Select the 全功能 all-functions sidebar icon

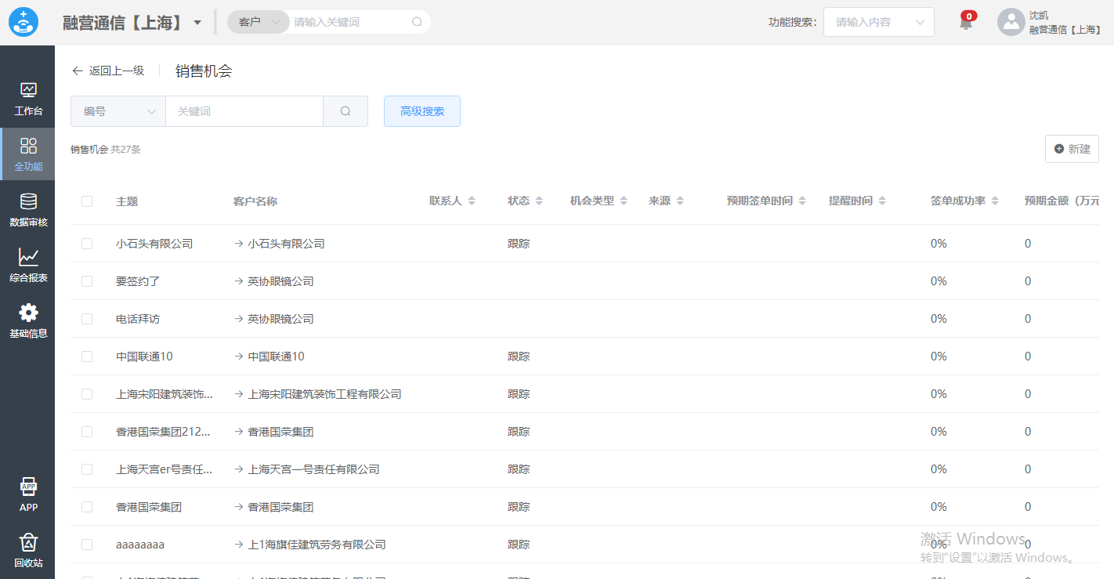click(28, 147)
